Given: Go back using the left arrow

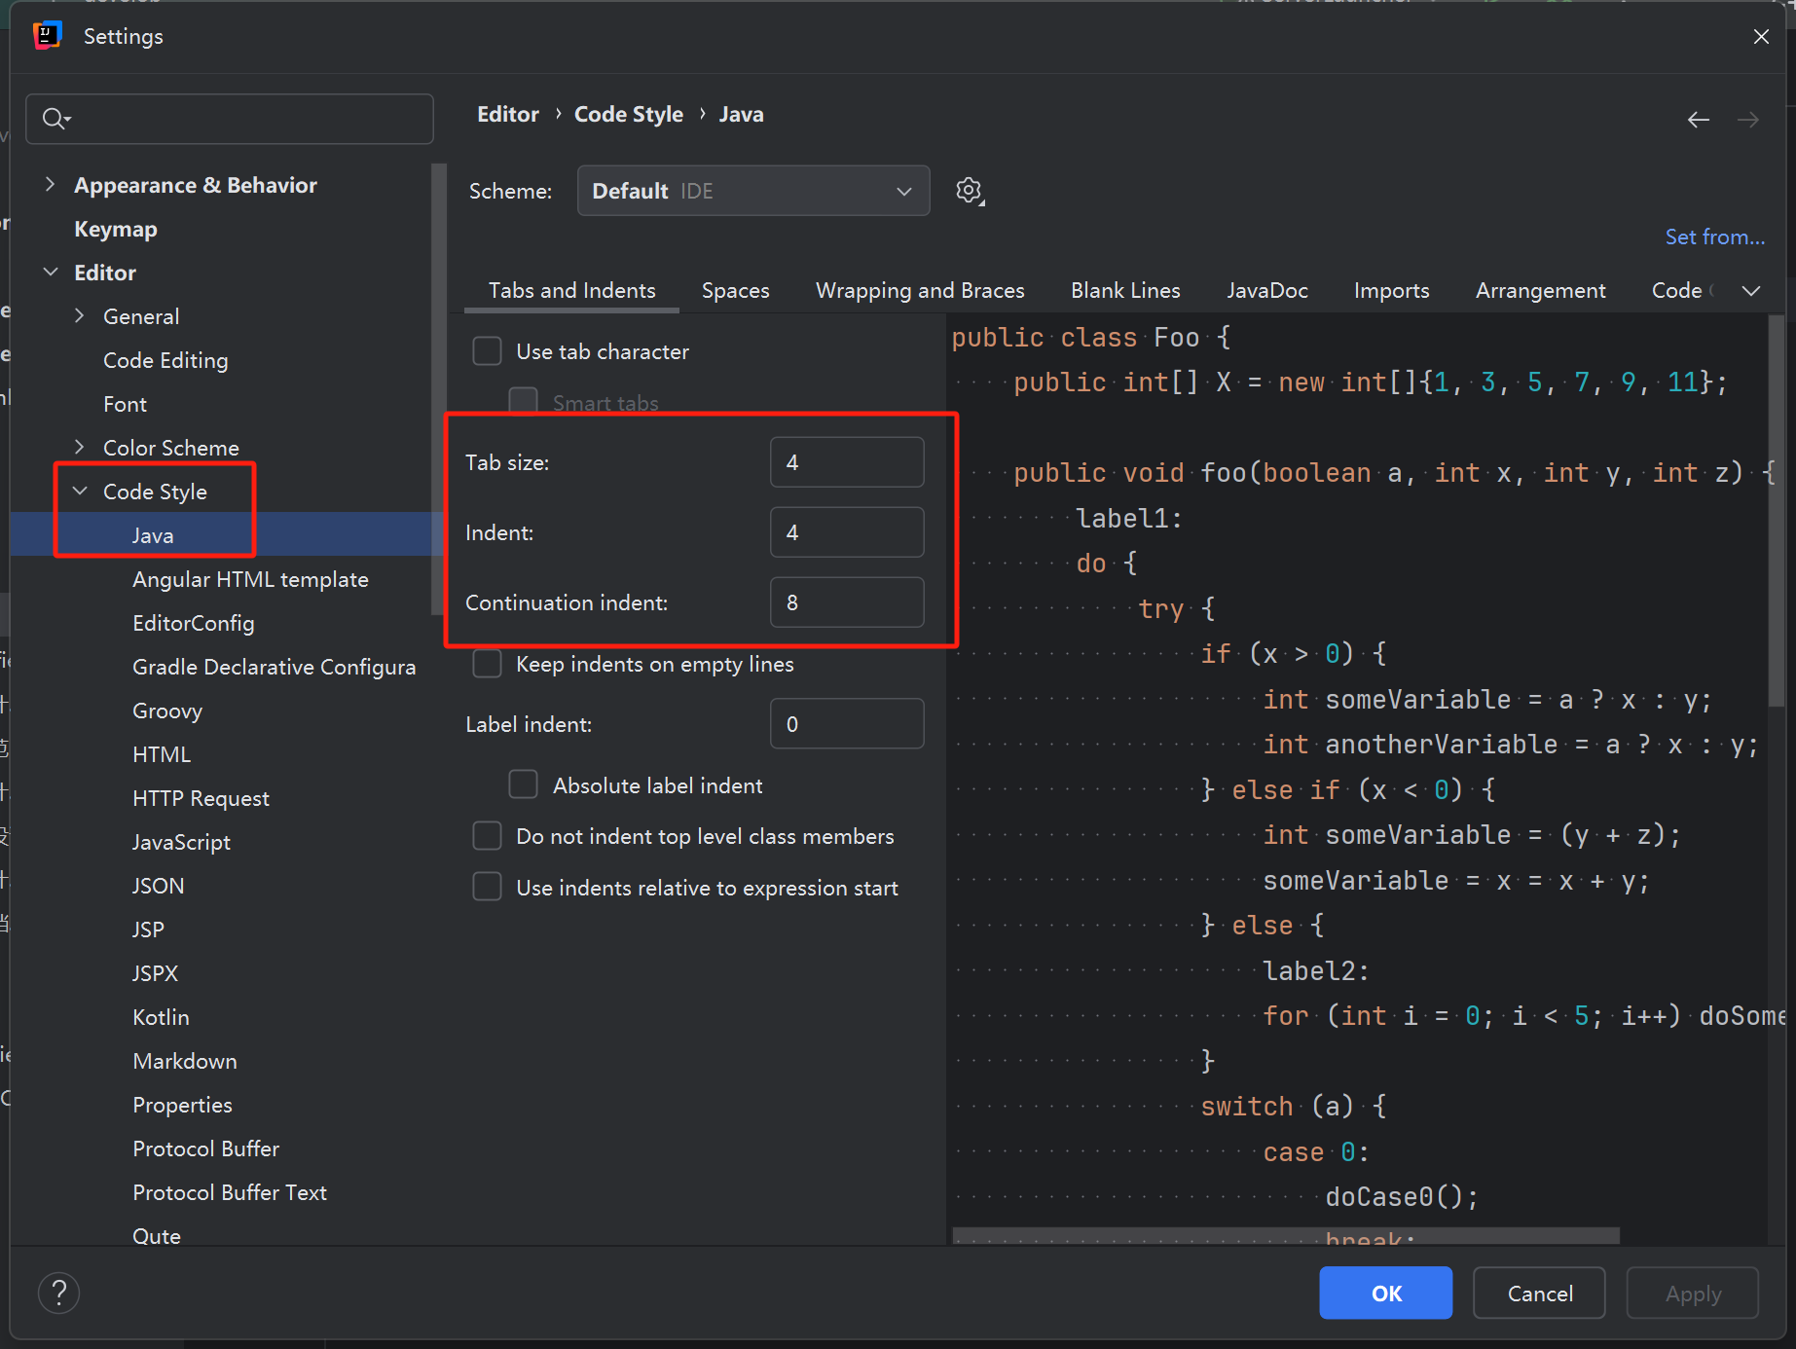Looking at the screenshot, I should tap(1699, 120).
